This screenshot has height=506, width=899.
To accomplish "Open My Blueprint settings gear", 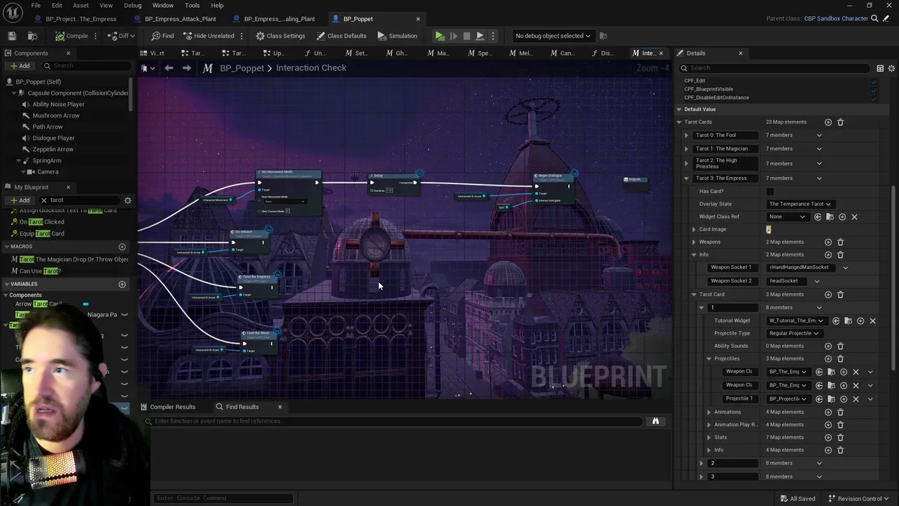I will tap(128, 200).
